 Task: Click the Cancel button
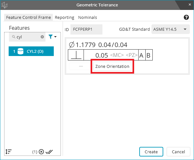point(178,152)
